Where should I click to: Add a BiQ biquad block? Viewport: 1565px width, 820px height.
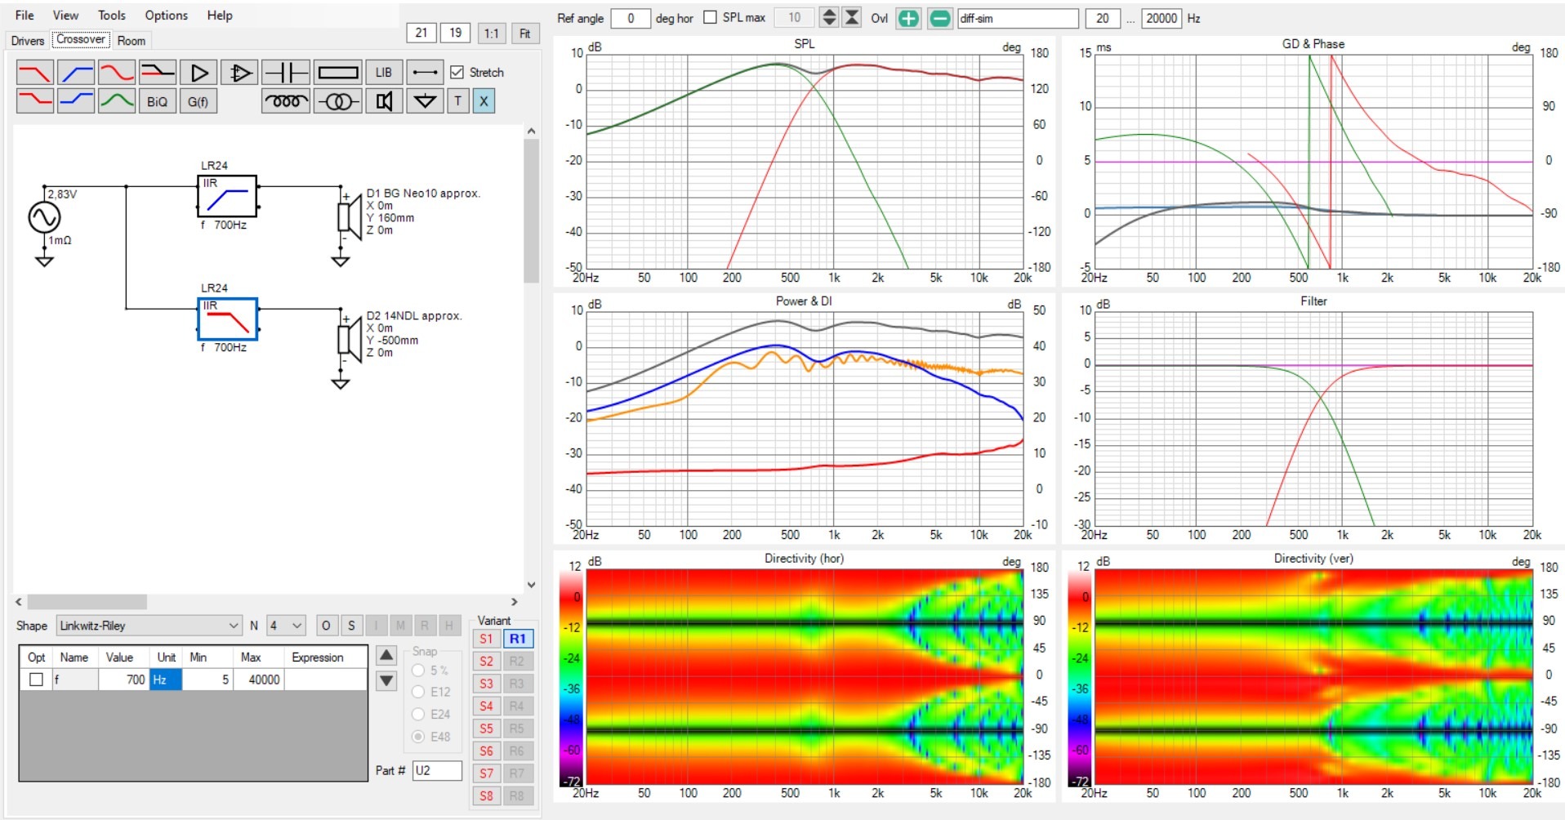click(158, 101)
